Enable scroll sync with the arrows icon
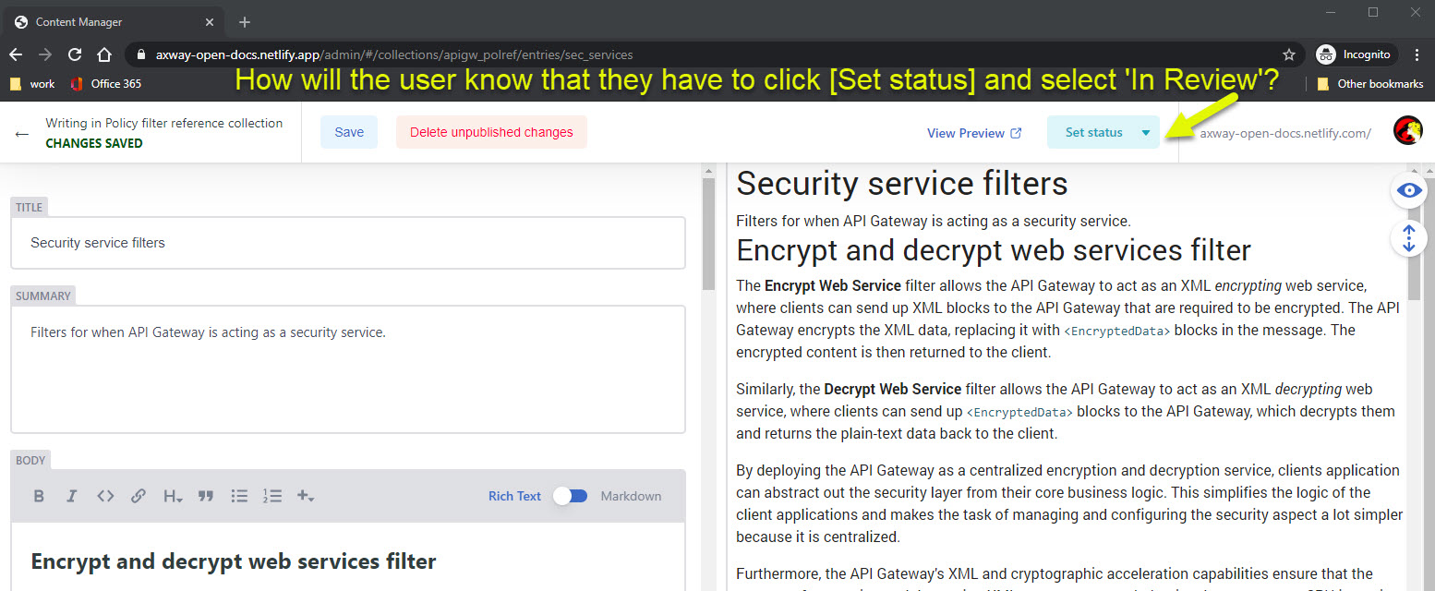Image resolution: width=1435 pixels, height=591 pixels. click(1408, 238)
